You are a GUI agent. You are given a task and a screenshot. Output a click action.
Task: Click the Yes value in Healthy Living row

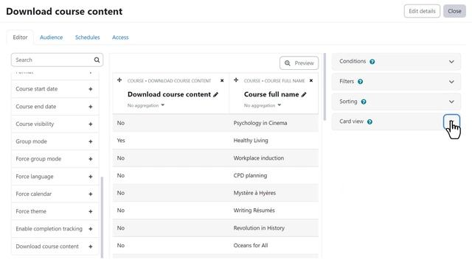coord(121,141)
